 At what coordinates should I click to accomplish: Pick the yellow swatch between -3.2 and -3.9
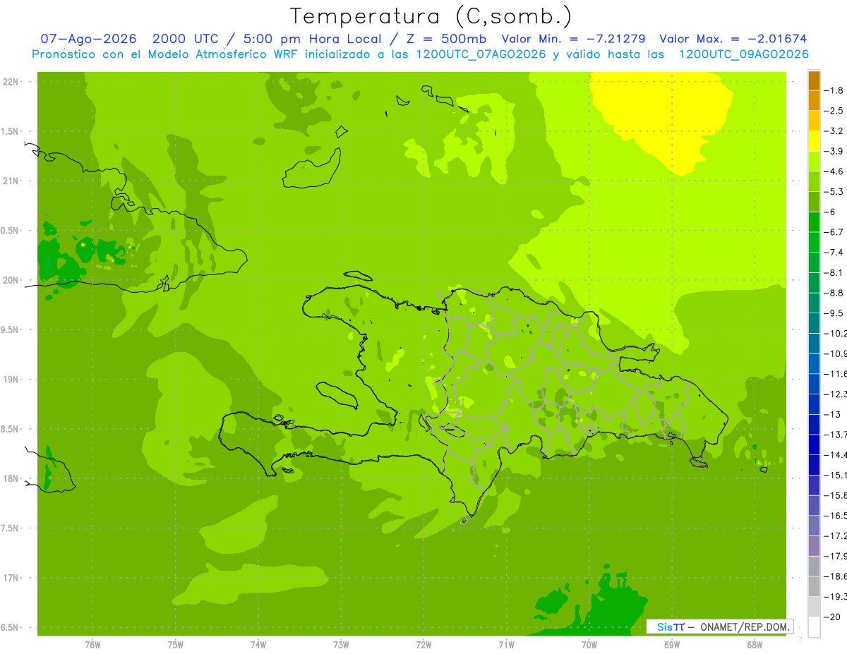[814, 141]
